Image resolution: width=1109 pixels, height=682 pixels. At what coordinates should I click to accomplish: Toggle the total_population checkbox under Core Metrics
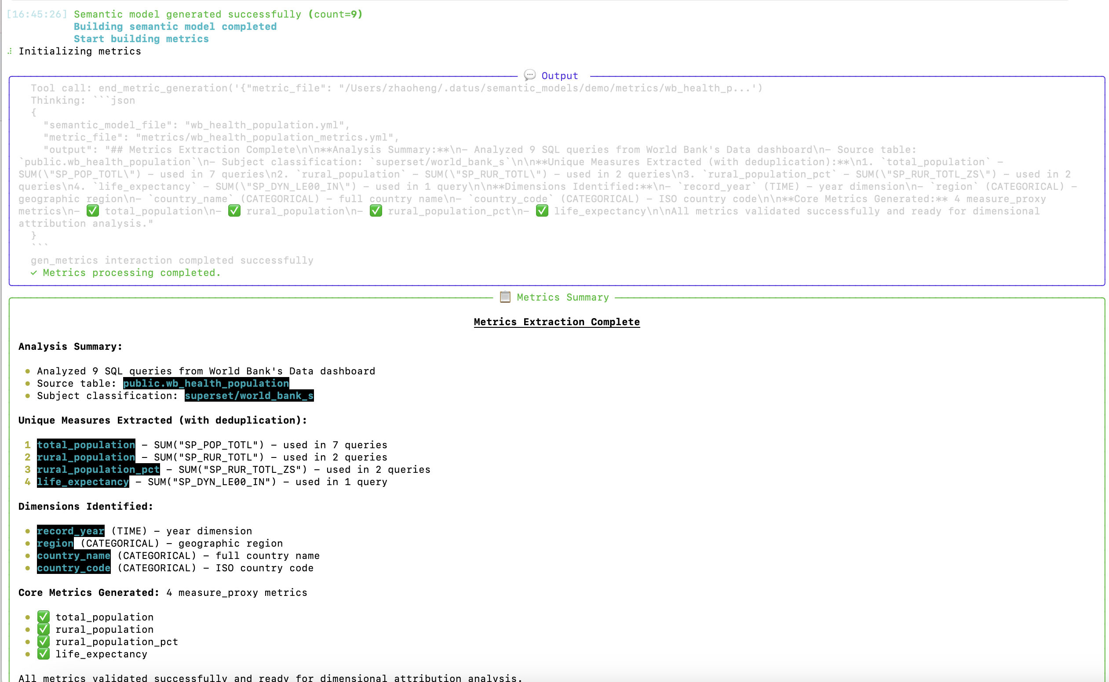44,617
